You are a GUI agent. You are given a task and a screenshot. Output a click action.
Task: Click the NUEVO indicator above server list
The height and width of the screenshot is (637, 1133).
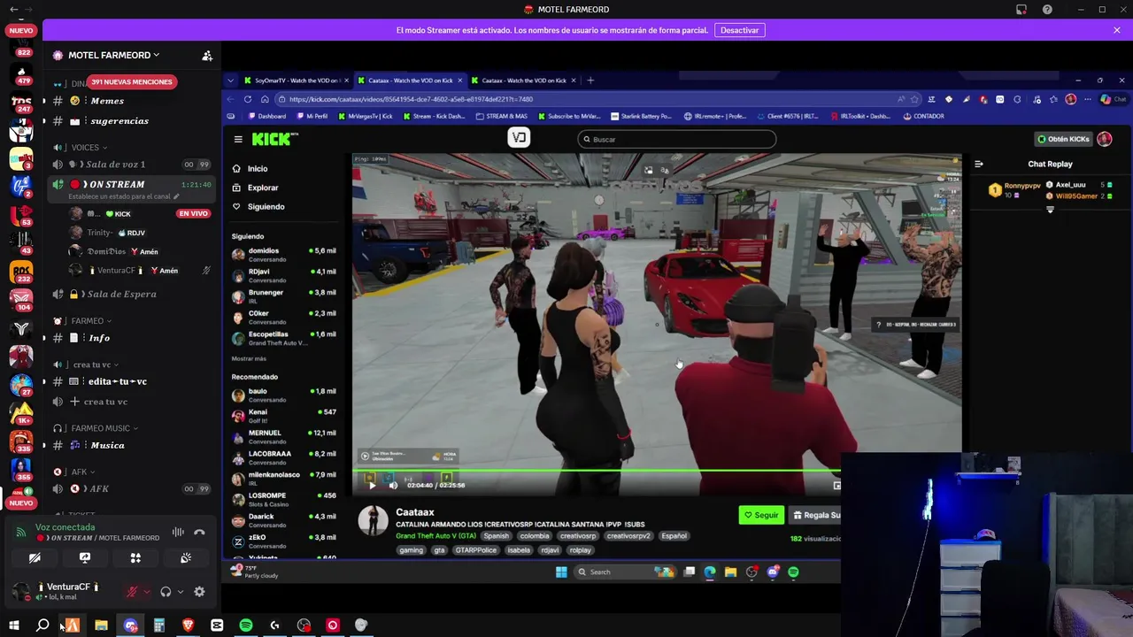click(21, 30)
